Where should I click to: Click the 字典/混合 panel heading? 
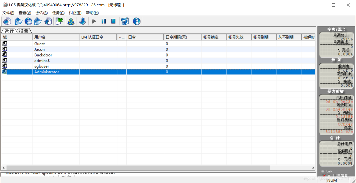click(336, 29)
